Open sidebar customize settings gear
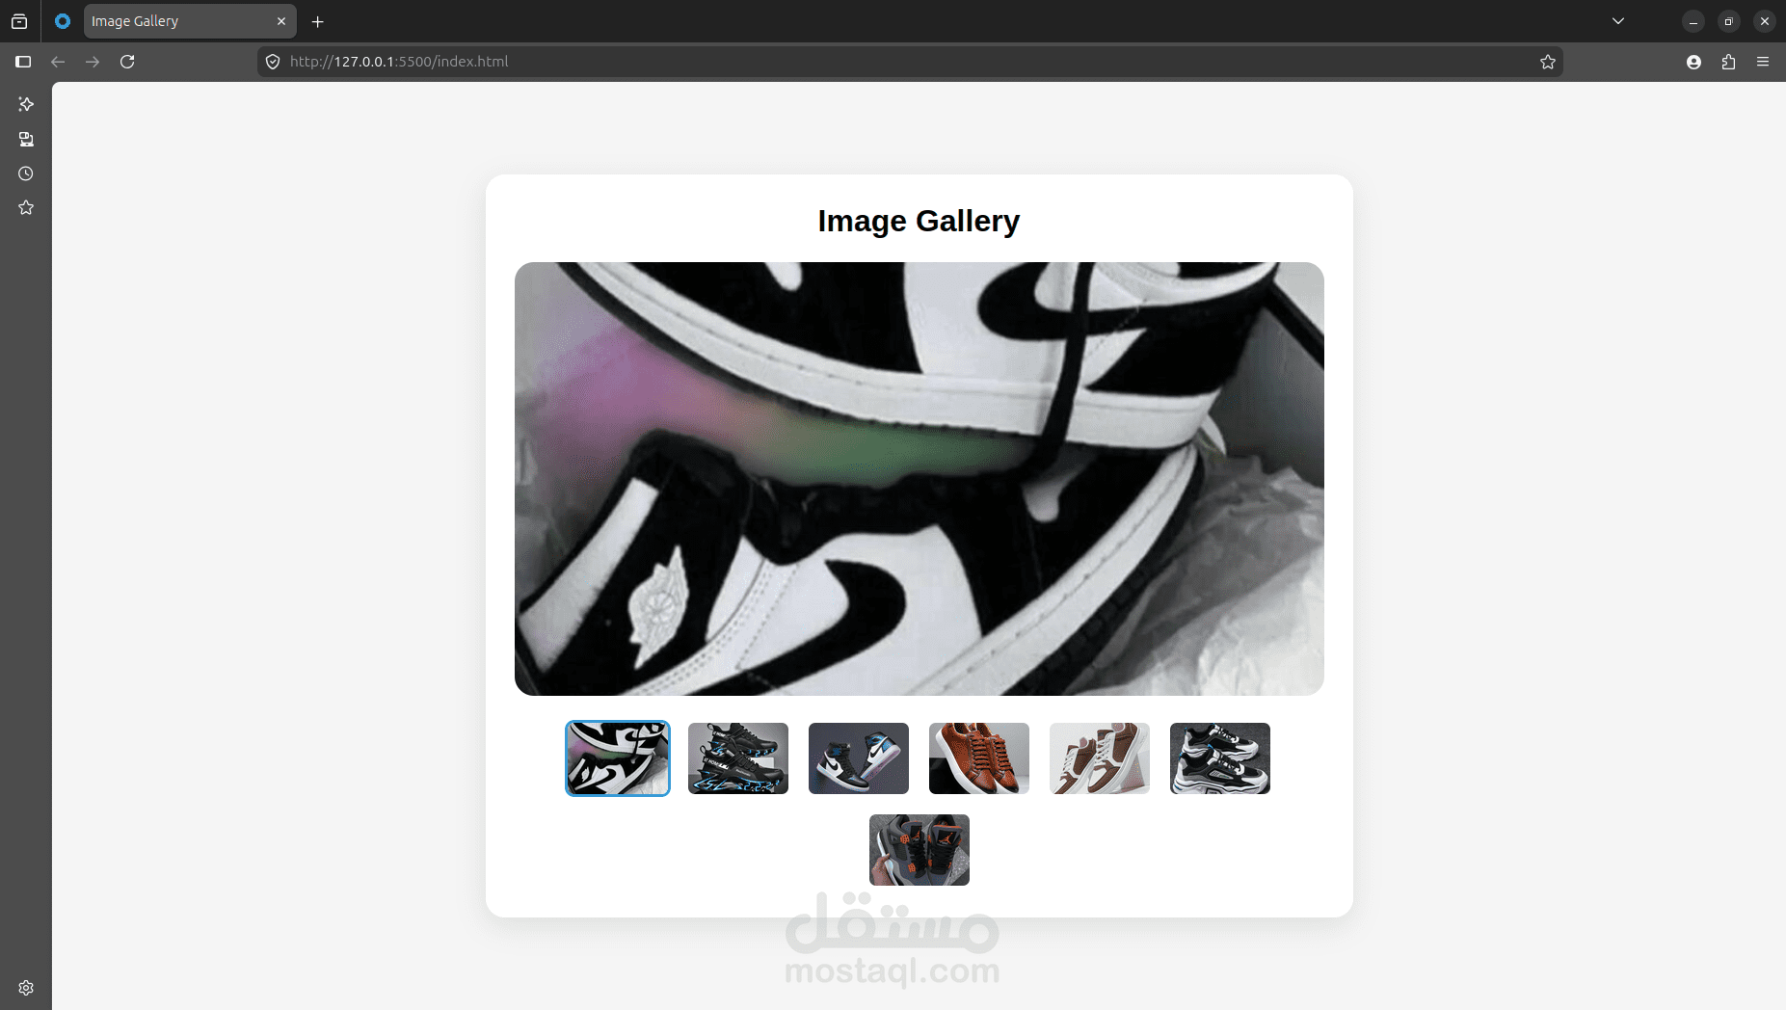Screen dimensions: 1786x1010 click(26, 988)
